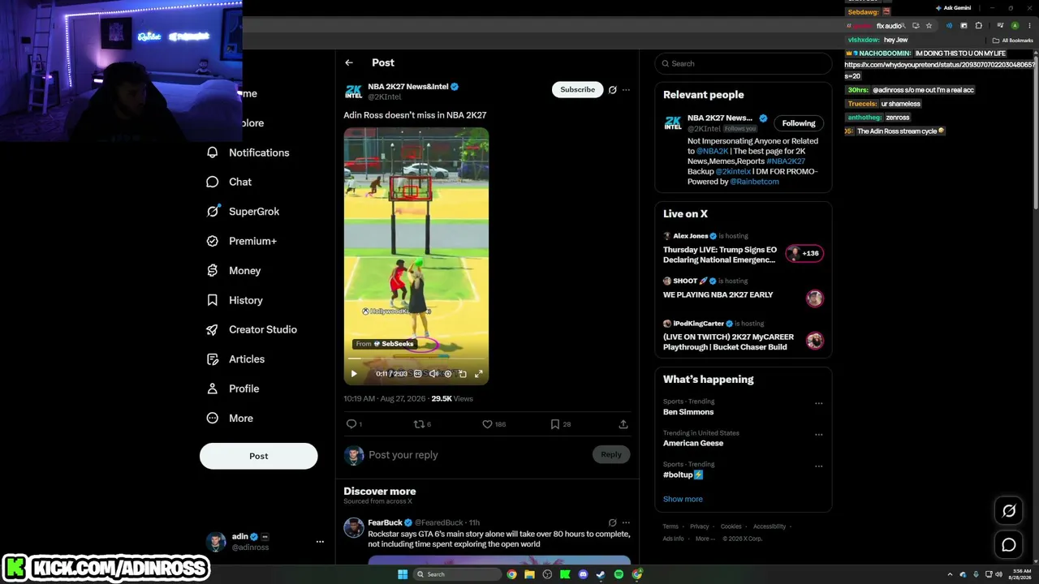Open the #NBA2K27 hashtag in bio

click(x=786, y=161)
